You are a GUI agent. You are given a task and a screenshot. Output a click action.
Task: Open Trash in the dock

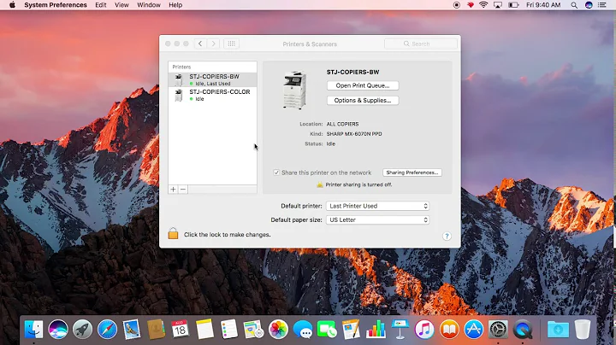point(583,330)
